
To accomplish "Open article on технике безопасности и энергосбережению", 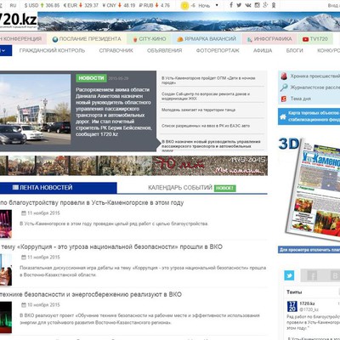I will coord(91,294).
